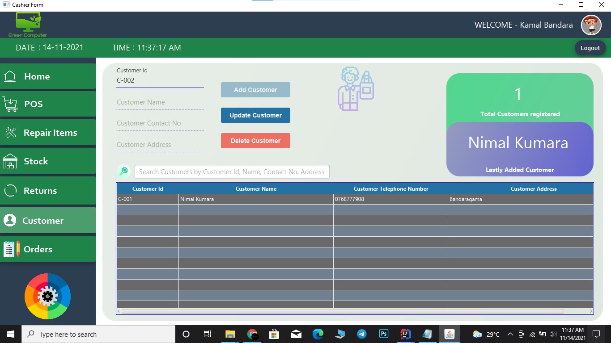Open Orders using the notepad icon
611x343 pixels.
point(10,248)
